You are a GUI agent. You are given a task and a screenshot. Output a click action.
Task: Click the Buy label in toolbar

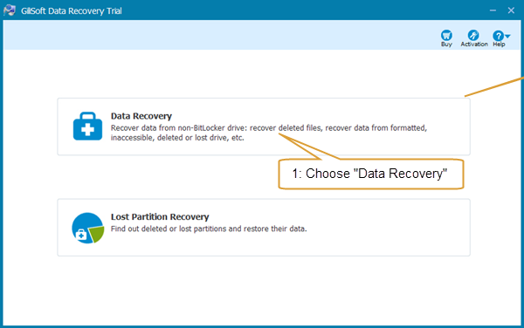(446, 44)
